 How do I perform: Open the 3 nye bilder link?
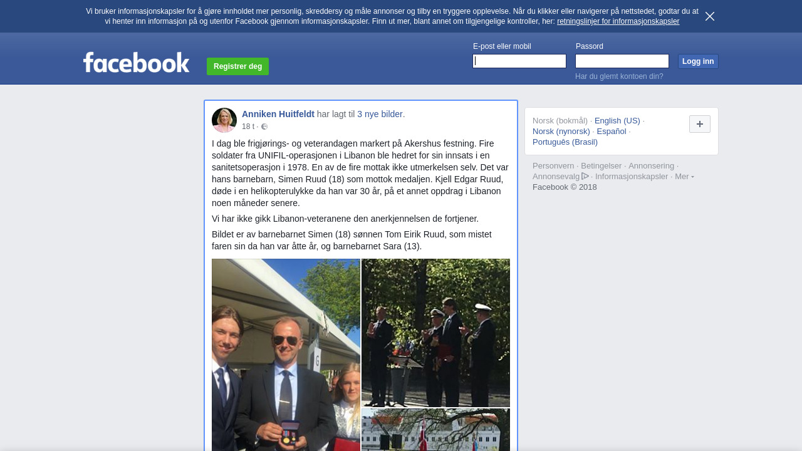380,114
